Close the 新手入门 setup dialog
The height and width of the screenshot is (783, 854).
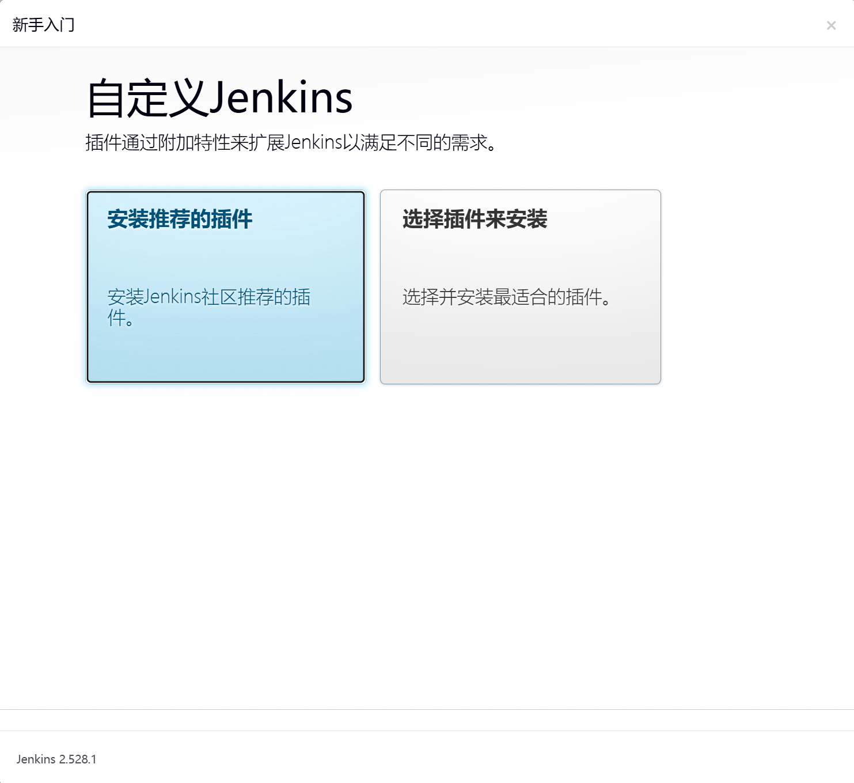pyautogui.click(x=831, y=25)
